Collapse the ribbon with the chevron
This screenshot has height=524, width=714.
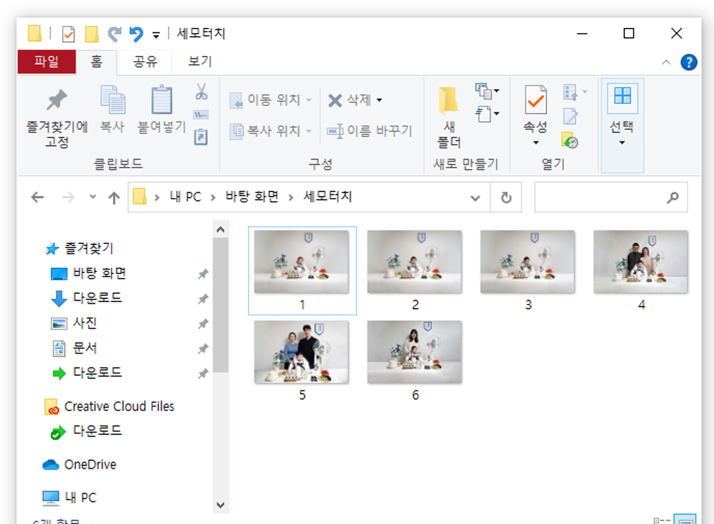pyautogui.click(x=666, y=62)
